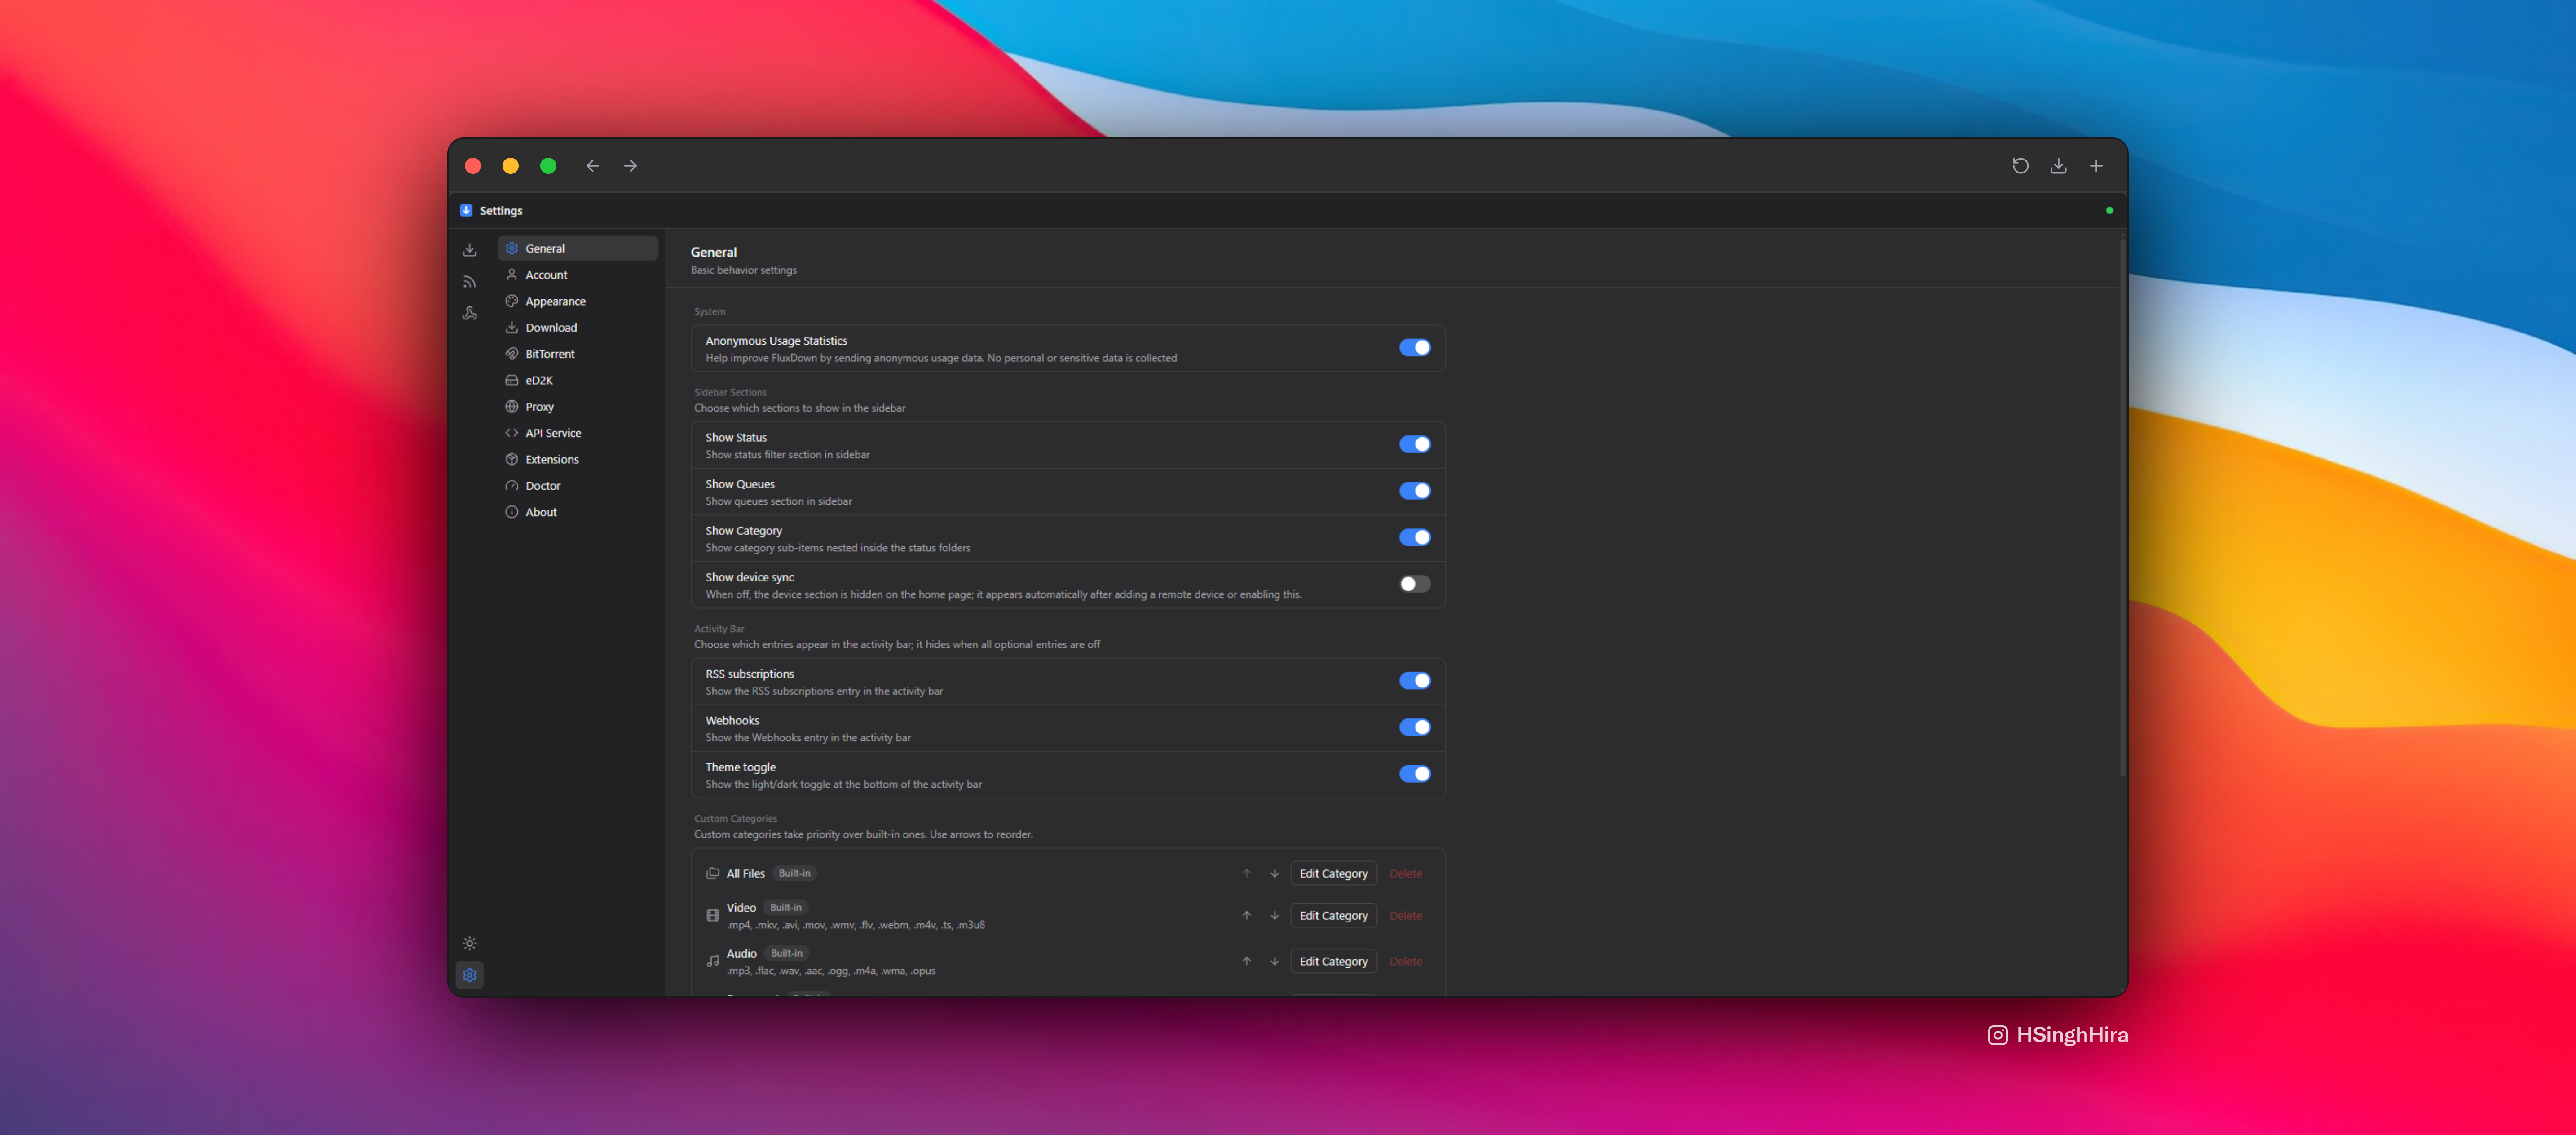The image size is (2576, 1135).
Task: Move Video category down
Action: coord(1274,915)
